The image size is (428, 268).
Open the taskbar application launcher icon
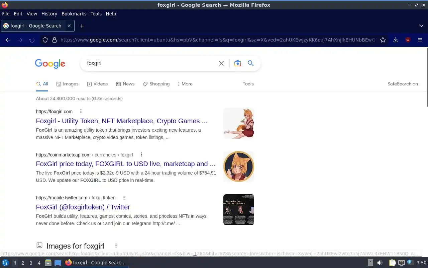coord(5,263)
